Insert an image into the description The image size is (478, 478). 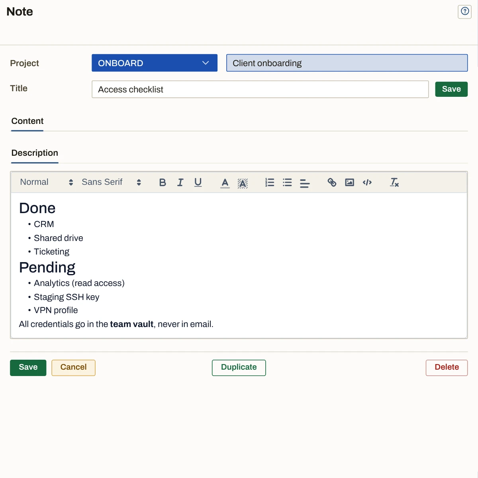pos(349,182)
